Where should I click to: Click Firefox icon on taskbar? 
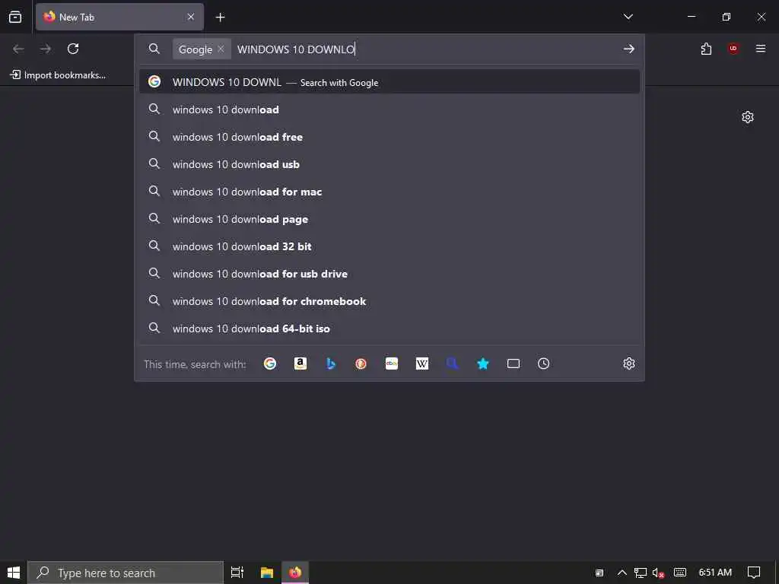(x=295, y=573)
